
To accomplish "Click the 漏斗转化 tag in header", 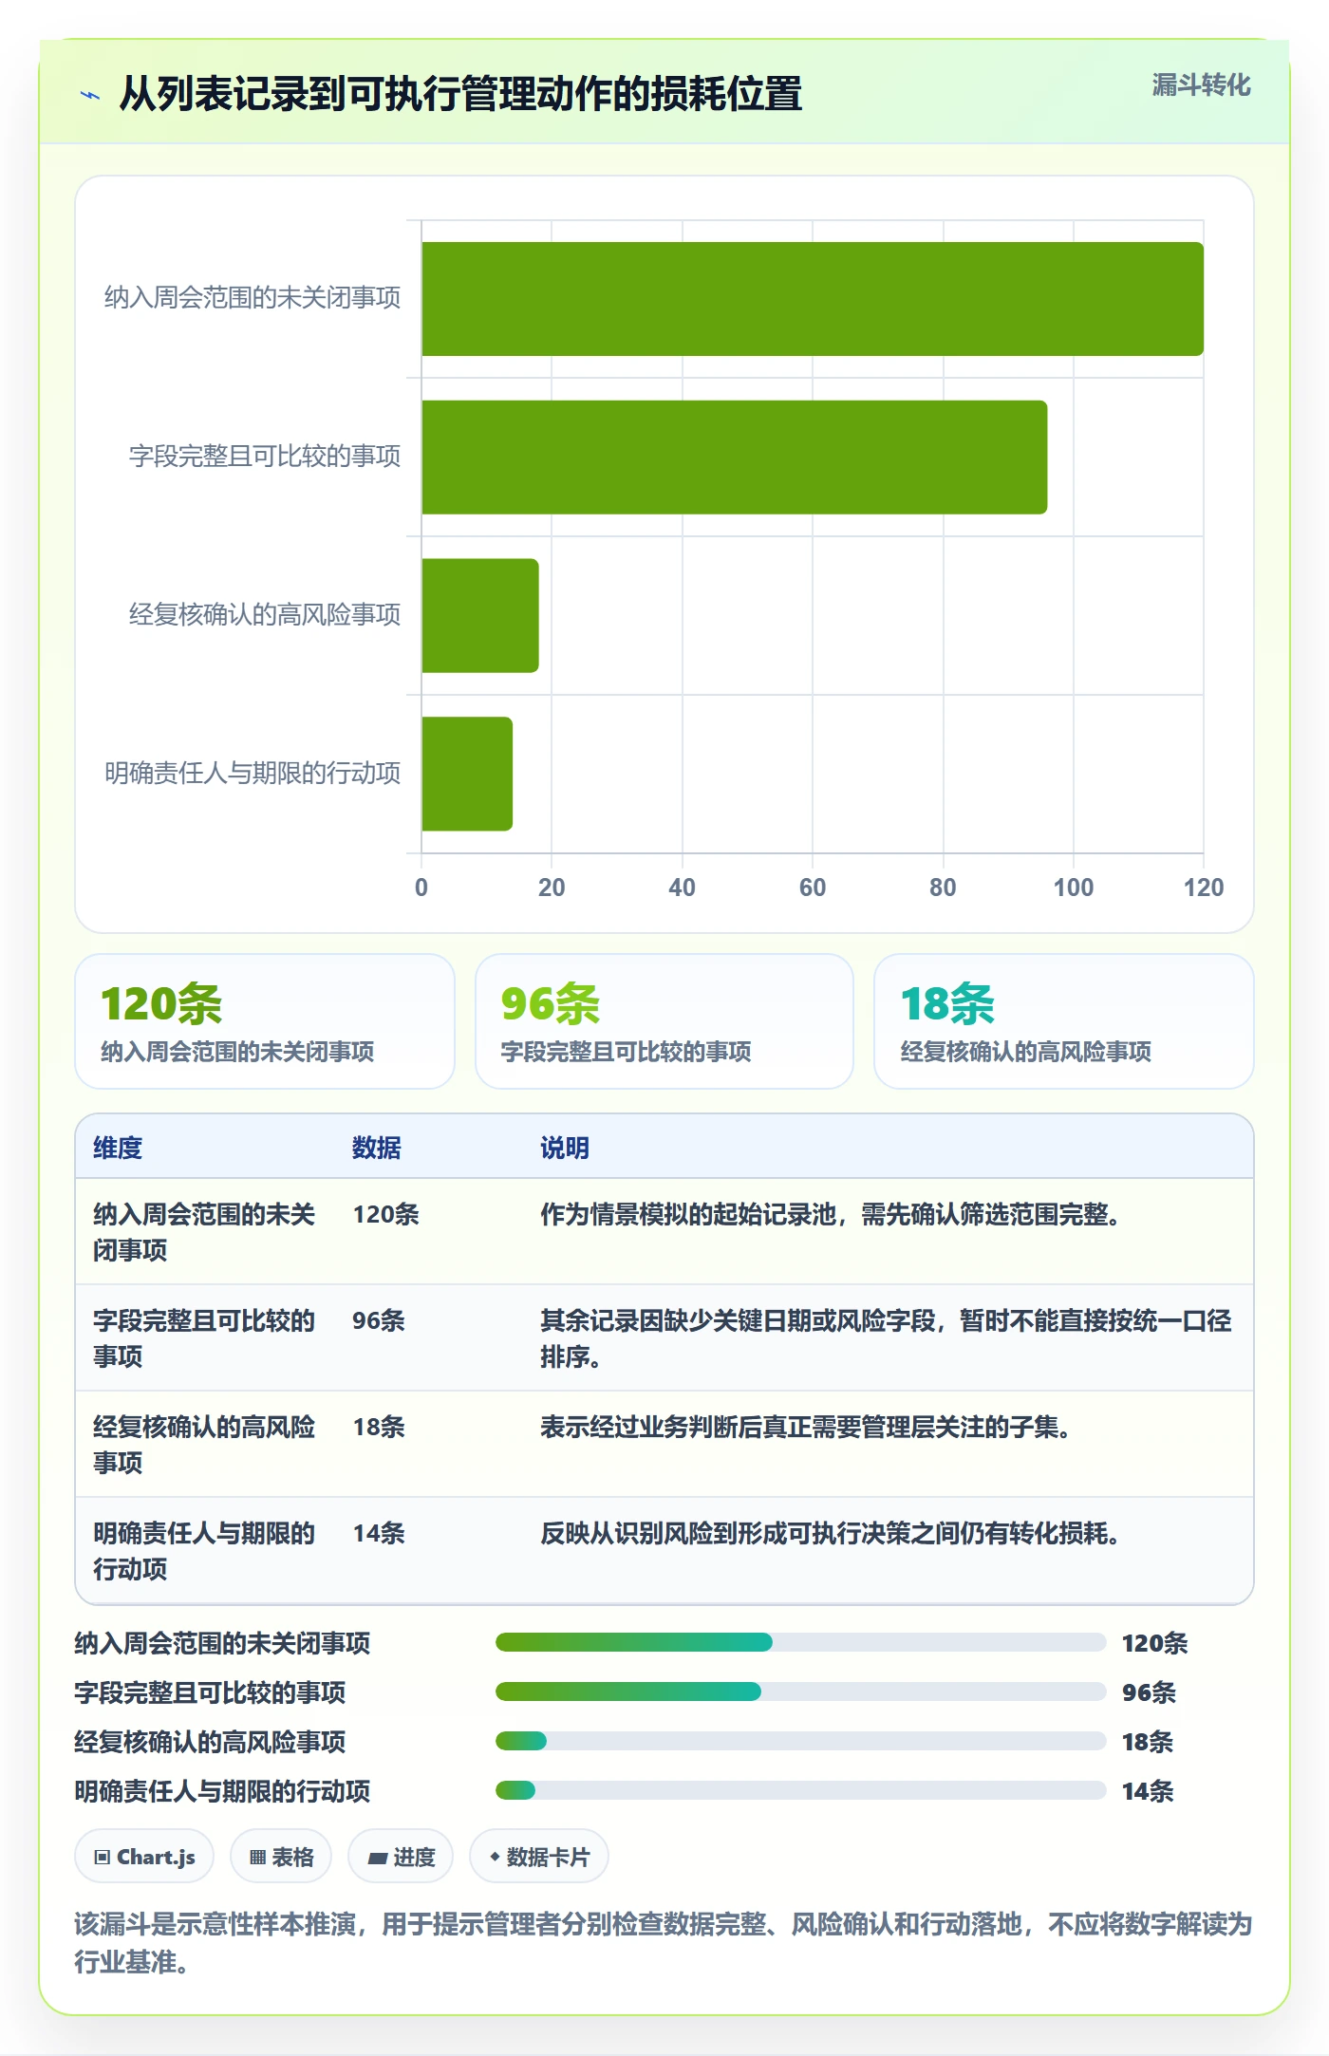I will tap(1201, 85).
